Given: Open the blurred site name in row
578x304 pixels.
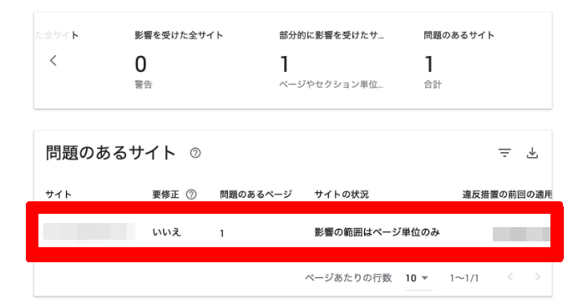Looking at the screenshot, I should coord(89,232).
